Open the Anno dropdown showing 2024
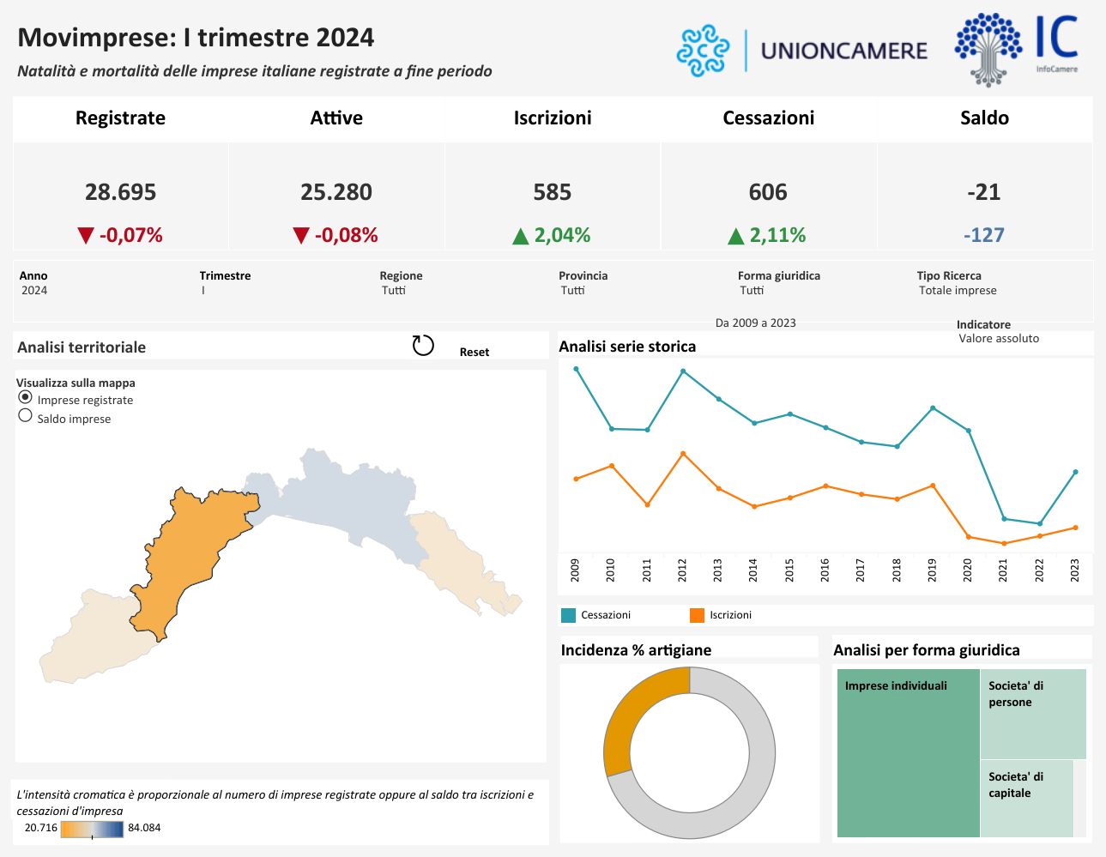The image size is (1106, 857). click(x=34, y=291)
